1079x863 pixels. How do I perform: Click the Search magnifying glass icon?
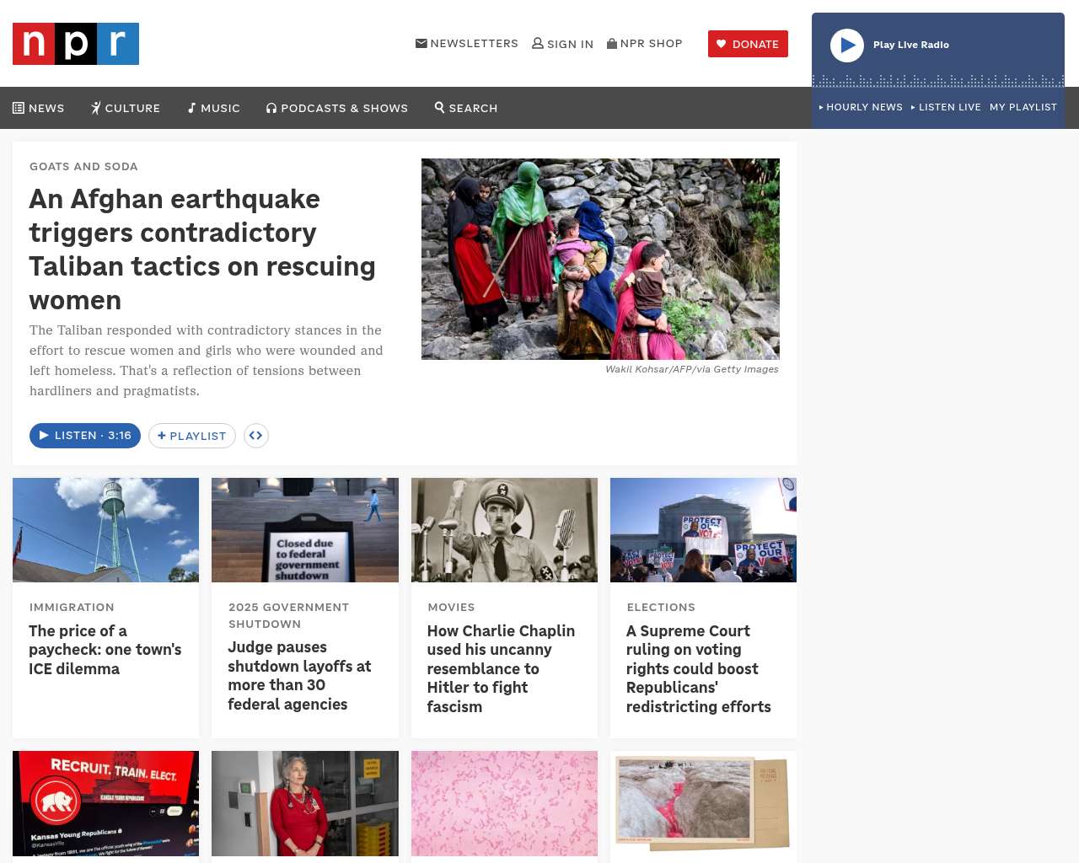click(439, 107)
